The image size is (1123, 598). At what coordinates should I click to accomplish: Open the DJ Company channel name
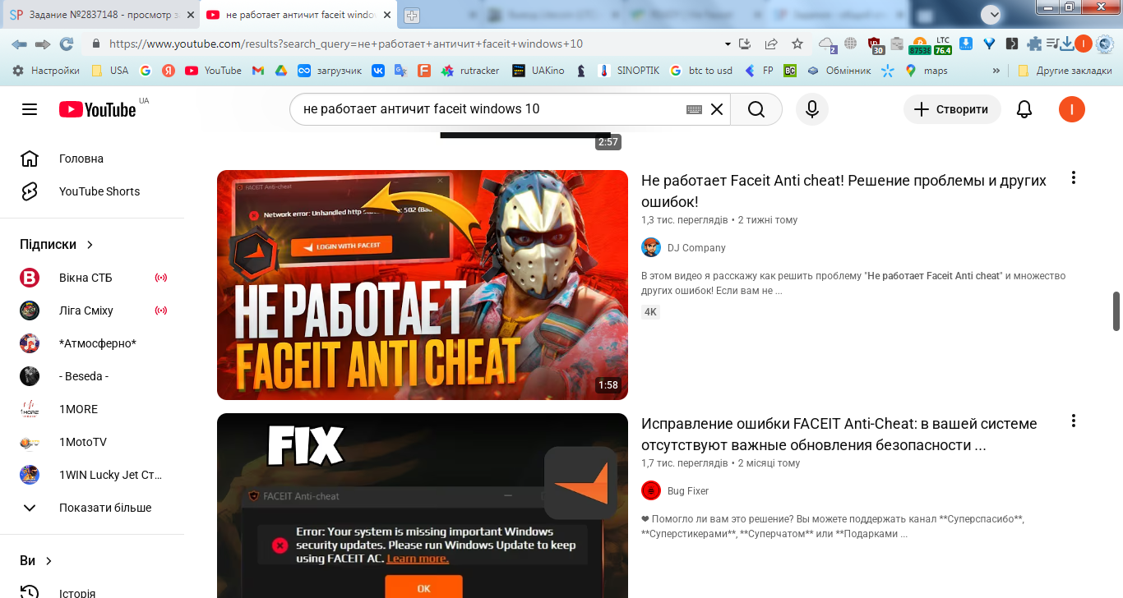(696, 247)
